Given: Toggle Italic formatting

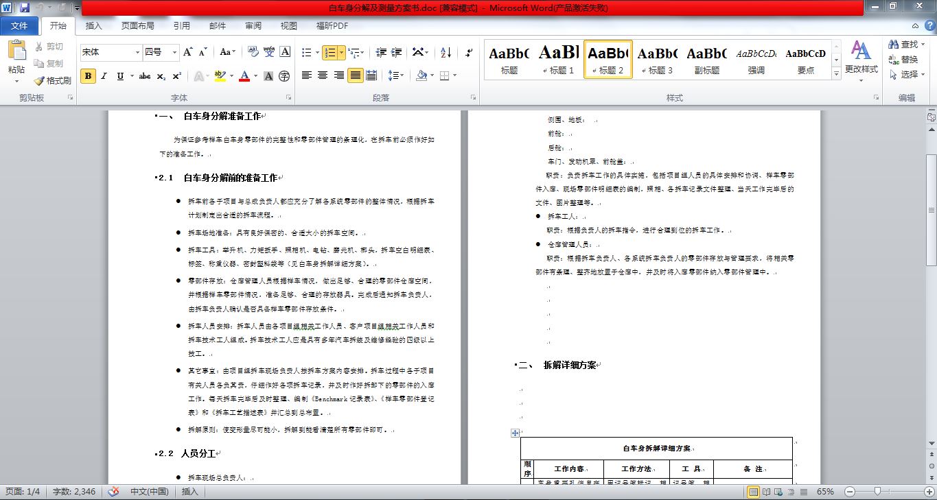Looking at the screenshot, I should click(104, 76).
